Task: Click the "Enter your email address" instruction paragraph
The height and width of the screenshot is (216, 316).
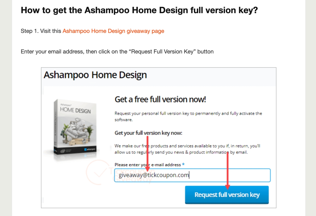Action: [x=117, y=52]
